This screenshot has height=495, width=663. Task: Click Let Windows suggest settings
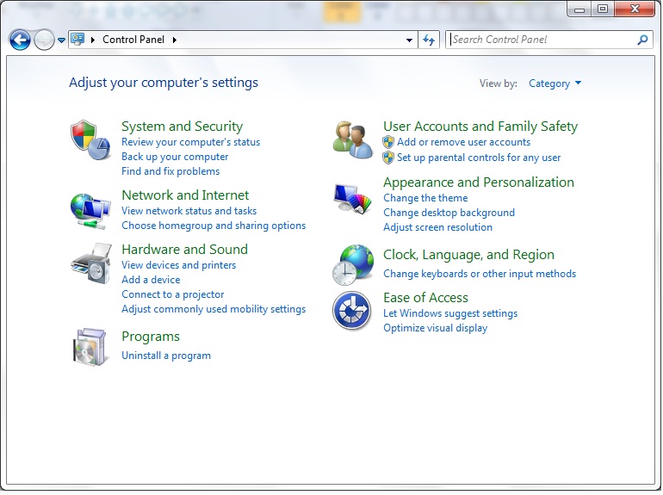point(450,313)
